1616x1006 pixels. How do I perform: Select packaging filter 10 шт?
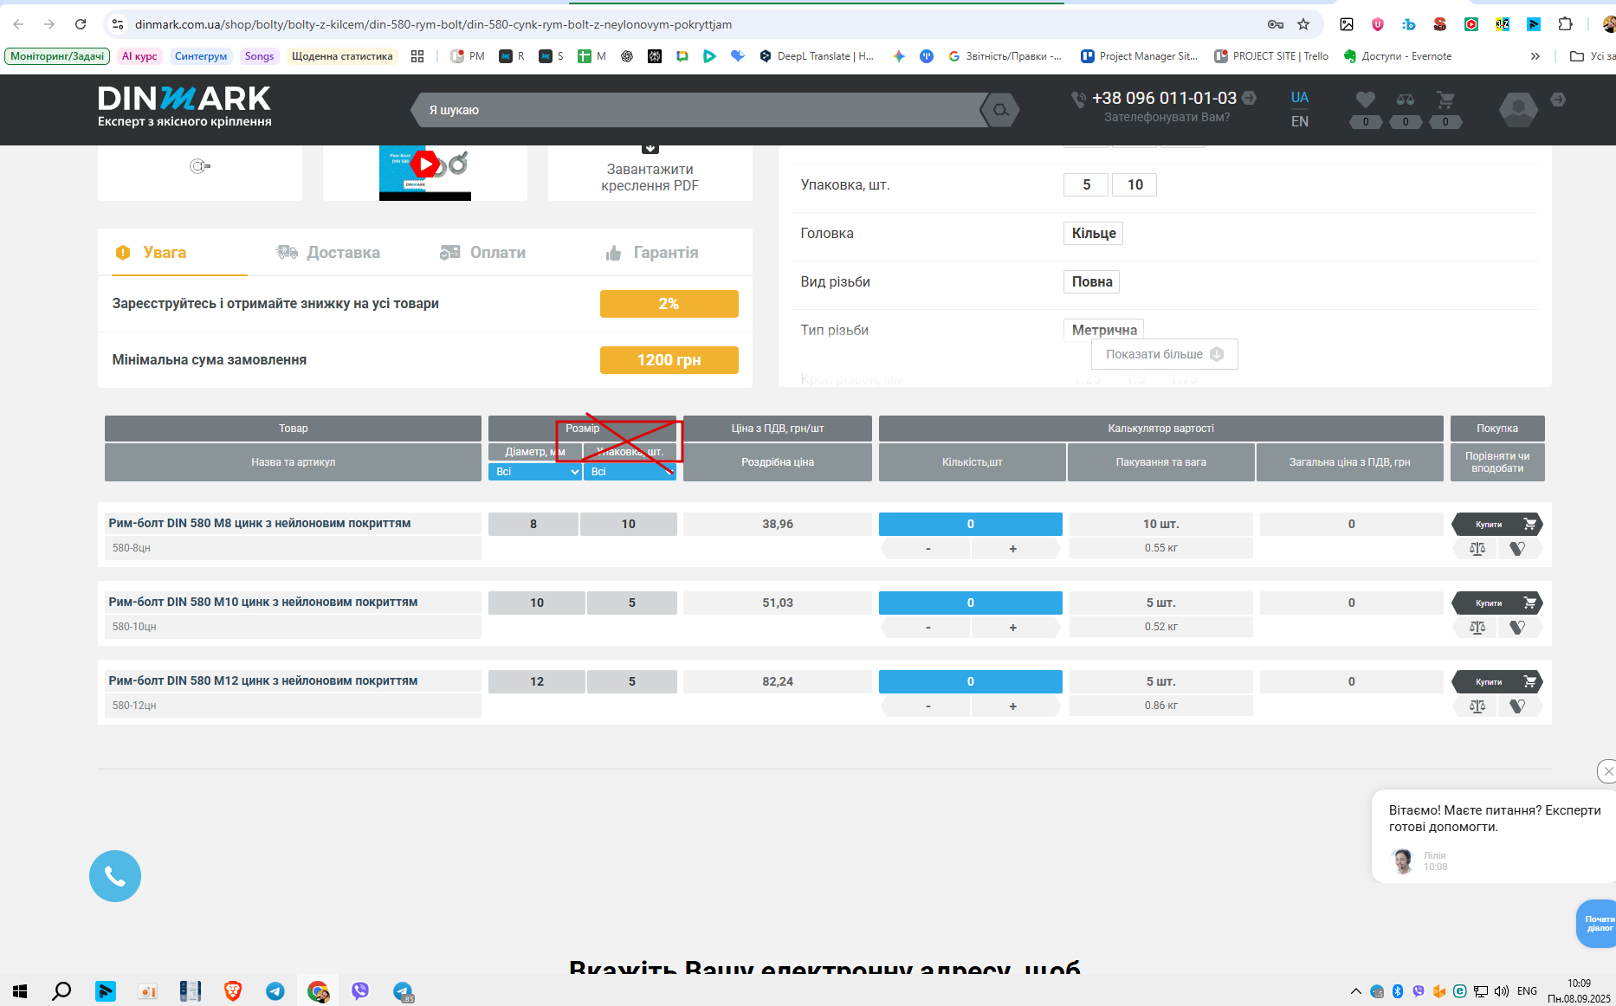[1134, 184]
